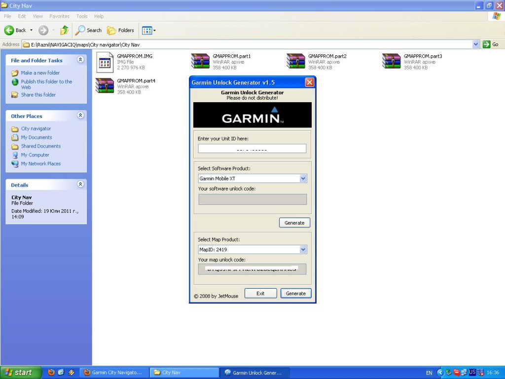Select the GMAPPROM.part3 WinRAR archive icon
Image resolution: width=505 pixels, height=379 pixels.
point(391,61)
